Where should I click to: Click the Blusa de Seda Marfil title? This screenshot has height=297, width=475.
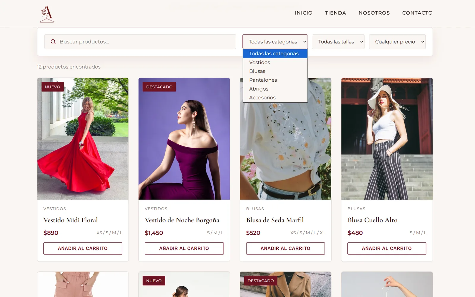coord(275,220)
